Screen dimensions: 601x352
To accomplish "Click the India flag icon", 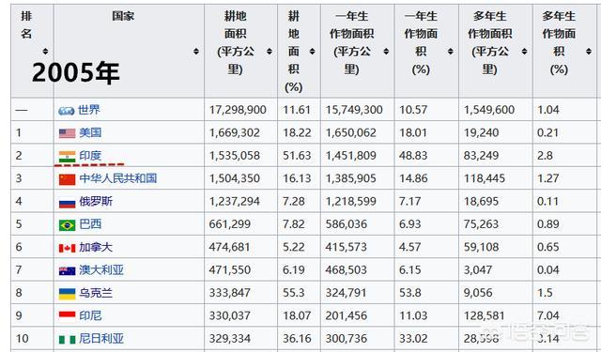I will click(67, 156).
